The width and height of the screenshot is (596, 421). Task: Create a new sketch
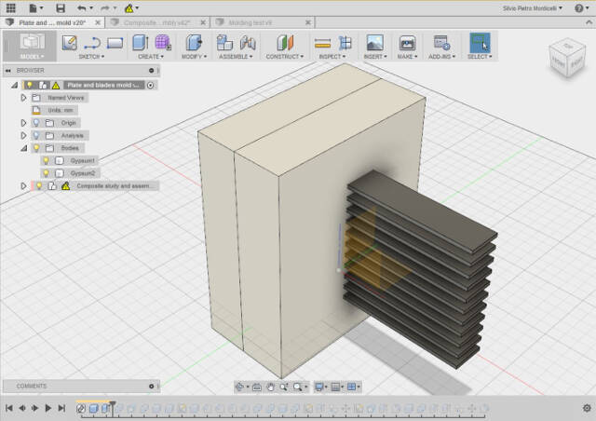[x=69, y=43]
